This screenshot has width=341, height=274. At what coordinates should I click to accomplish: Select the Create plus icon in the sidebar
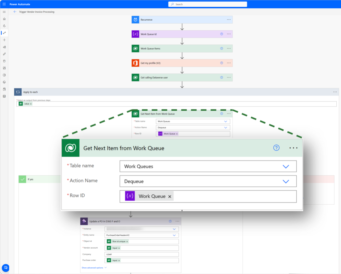click(x=4, y=40)
